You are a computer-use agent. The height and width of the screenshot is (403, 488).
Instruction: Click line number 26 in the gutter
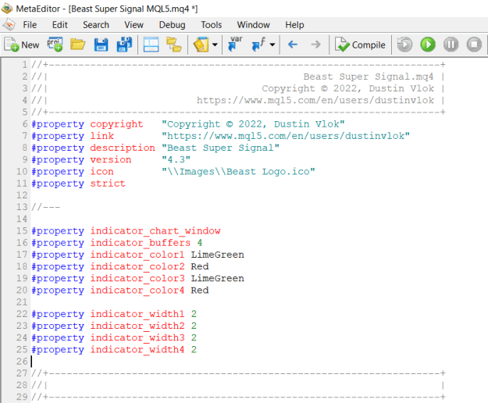[22, 362]
